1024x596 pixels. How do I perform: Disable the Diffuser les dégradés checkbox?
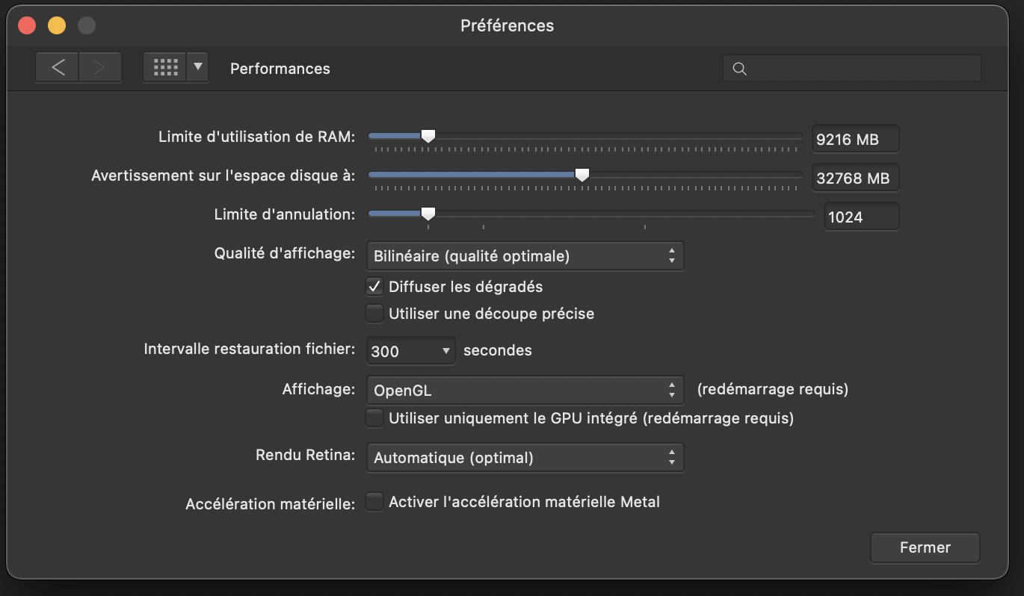point(374,286)
